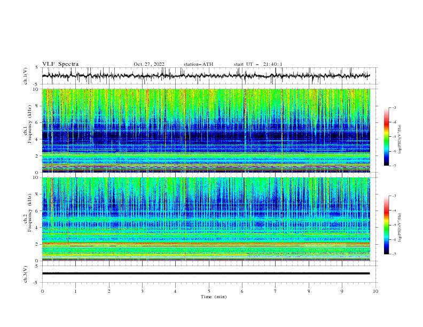This screenshot has width=423, height=327.
Task: Click the "6" kHz tick of ch.1 spectrogram
Action: coord(37,123)
